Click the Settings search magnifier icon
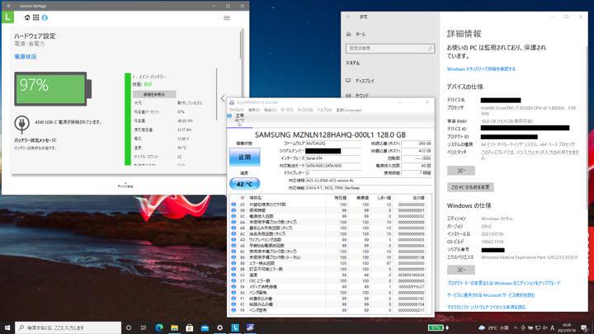 pos(430,49)
